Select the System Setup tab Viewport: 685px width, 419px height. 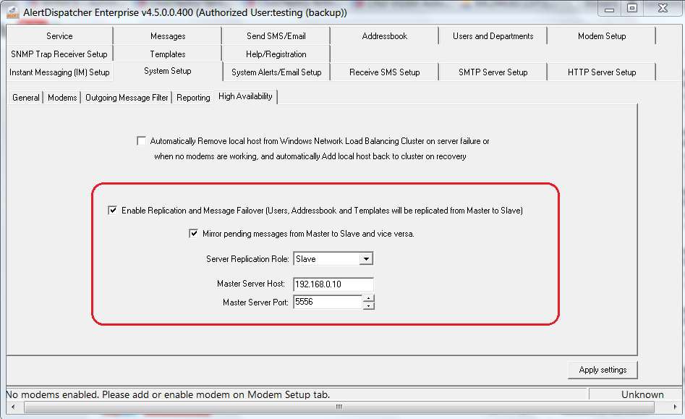coord(168,71)
